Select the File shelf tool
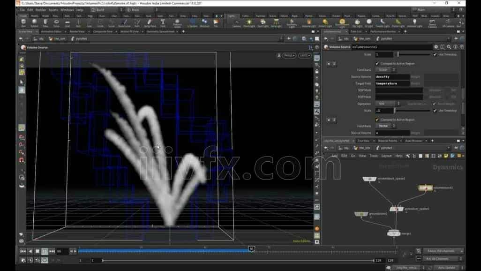The height and width of the screenshot is (271, 481). 216,23
